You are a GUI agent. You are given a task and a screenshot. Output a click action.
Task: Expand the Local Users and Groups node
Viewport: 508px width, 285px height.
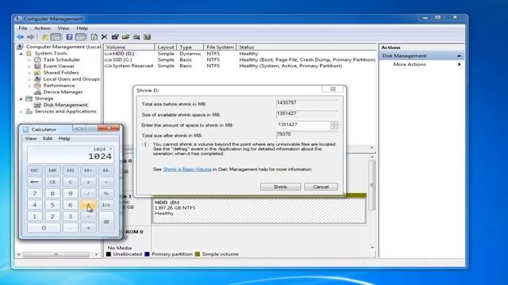click(x=29, y=79)
